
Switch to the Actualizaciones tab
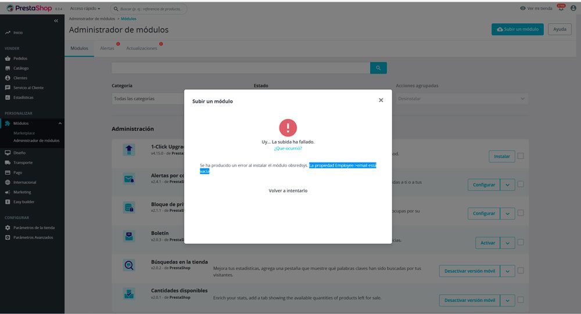[x=142, y=49]
